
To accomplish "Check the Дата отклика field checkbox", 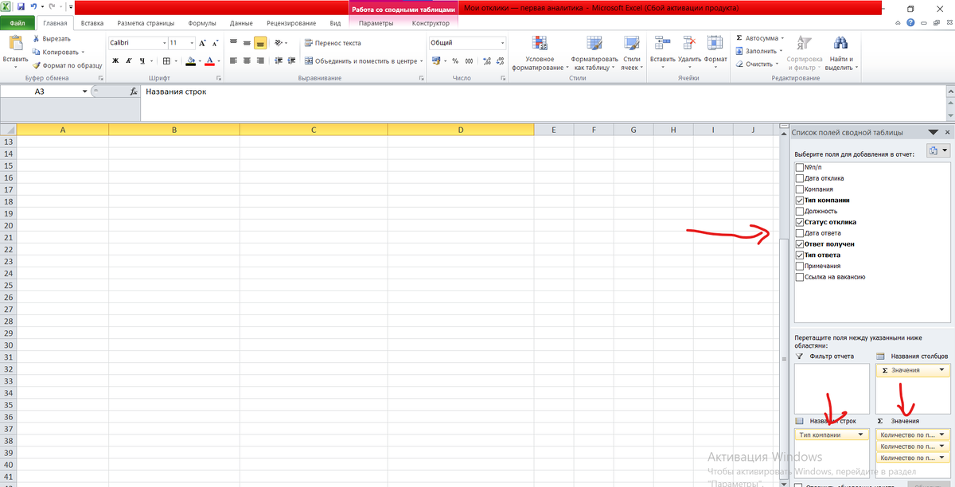I will (800, 178).
